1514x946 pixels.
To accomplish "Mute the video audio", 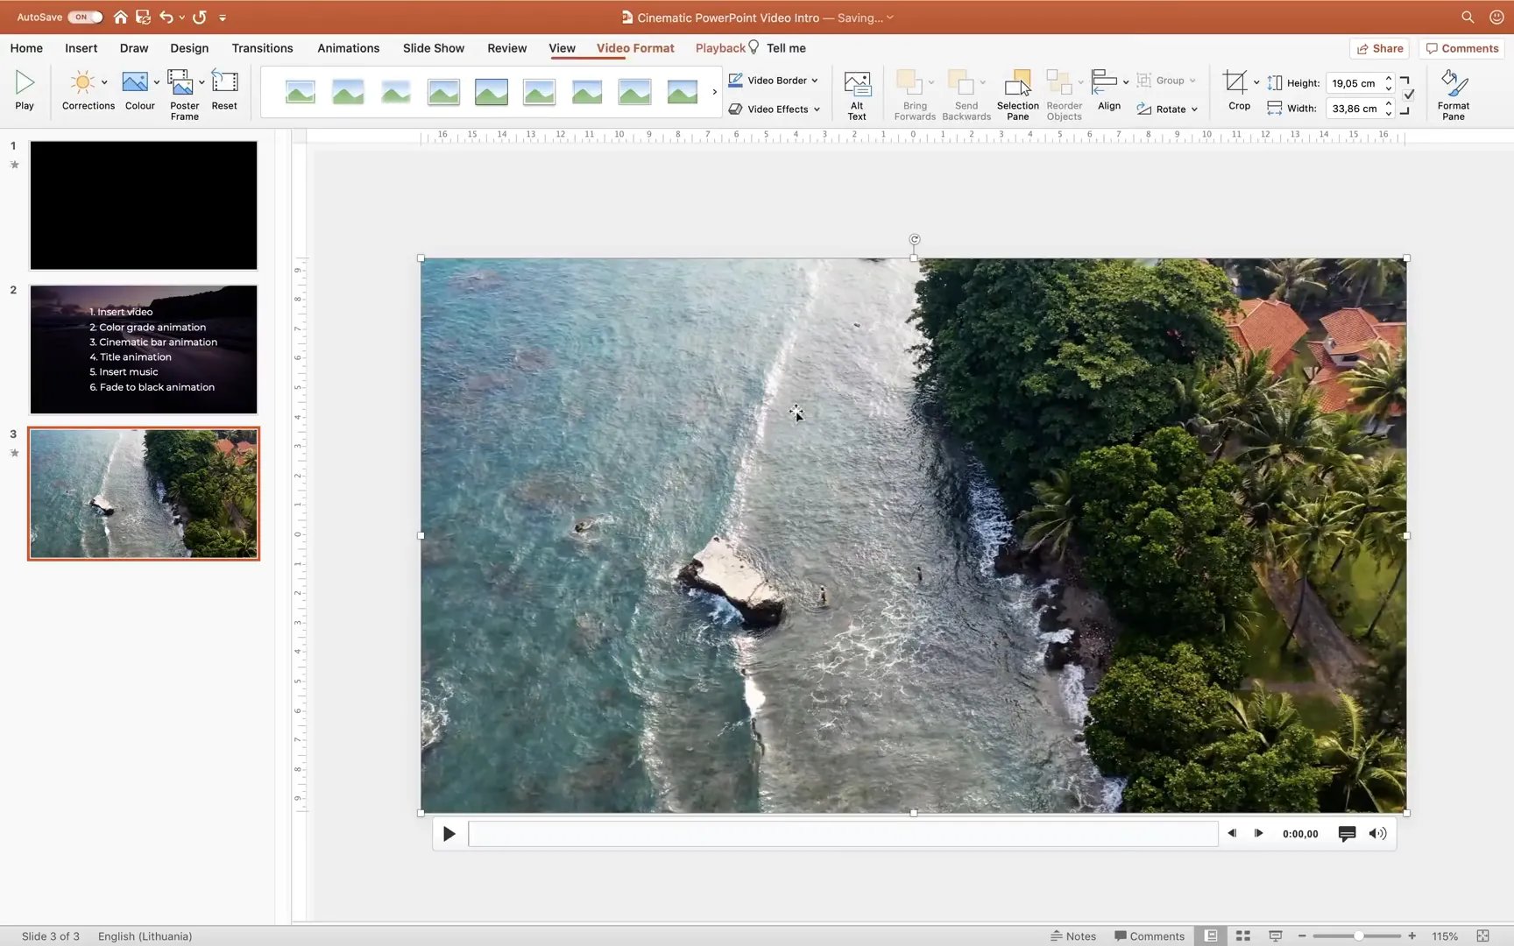I will point(1376,833).
